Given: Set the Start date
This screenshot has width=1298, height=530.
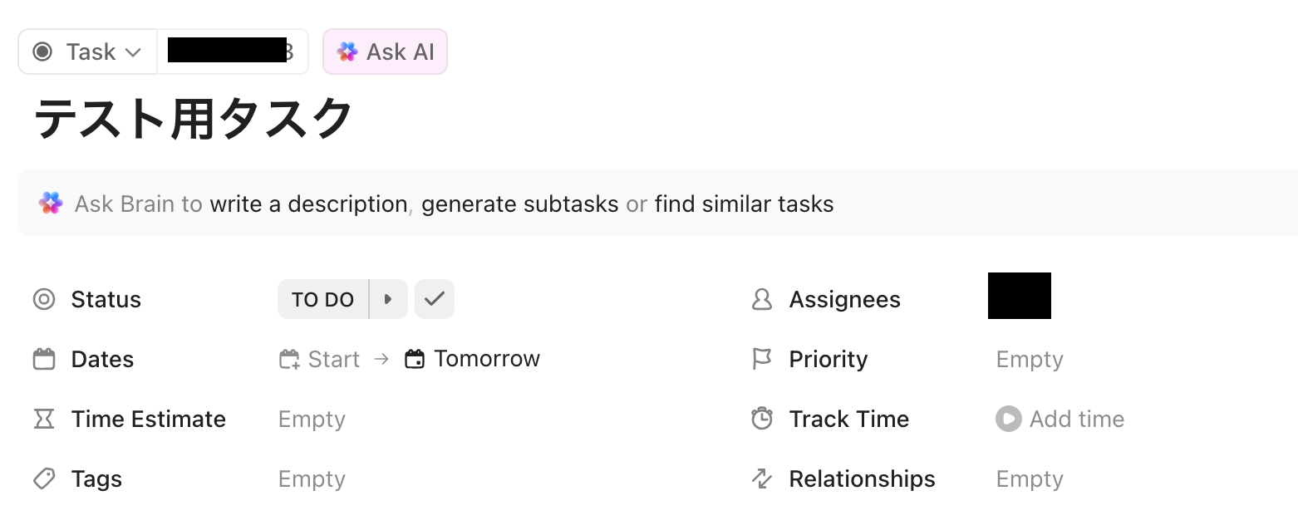Looking at the screenshot, I should [334, 359].
